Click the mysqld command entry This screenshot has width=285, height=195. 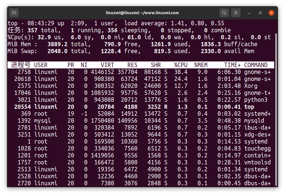point(254,121)
